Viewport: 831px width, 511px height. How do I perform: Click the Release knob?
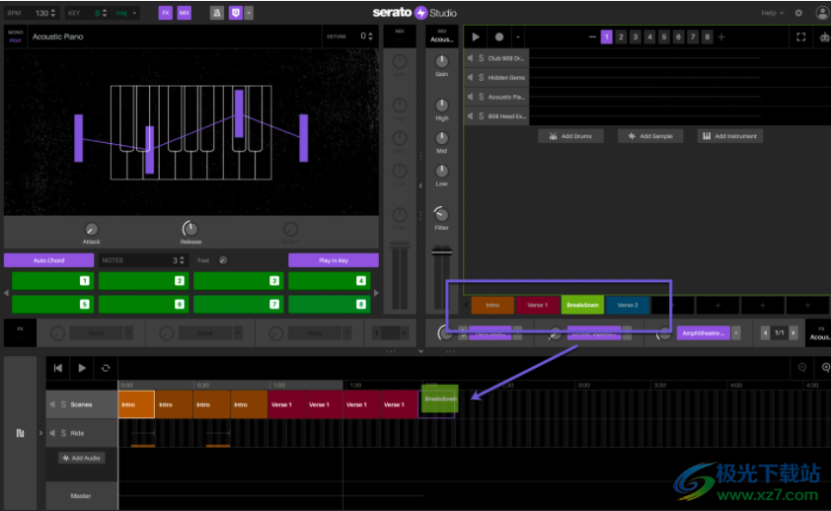[x=190, y=229]
